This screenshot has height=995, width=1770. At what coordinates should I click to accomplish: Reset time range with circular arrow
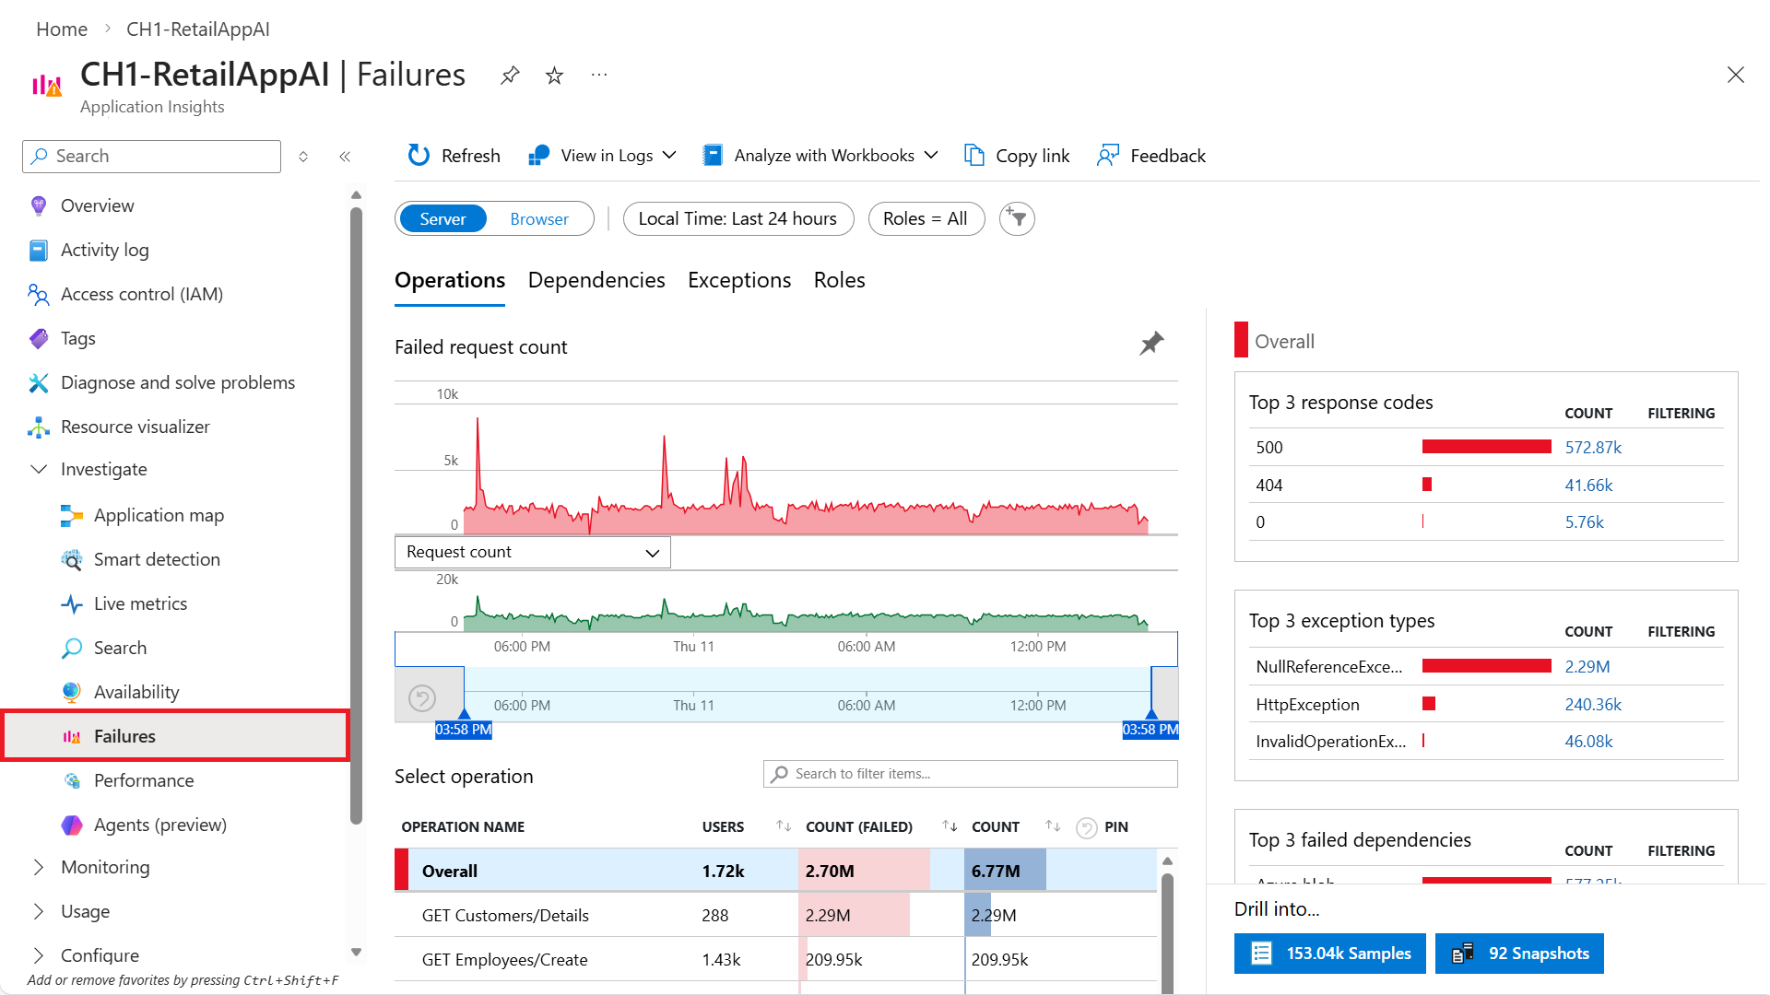422,698
